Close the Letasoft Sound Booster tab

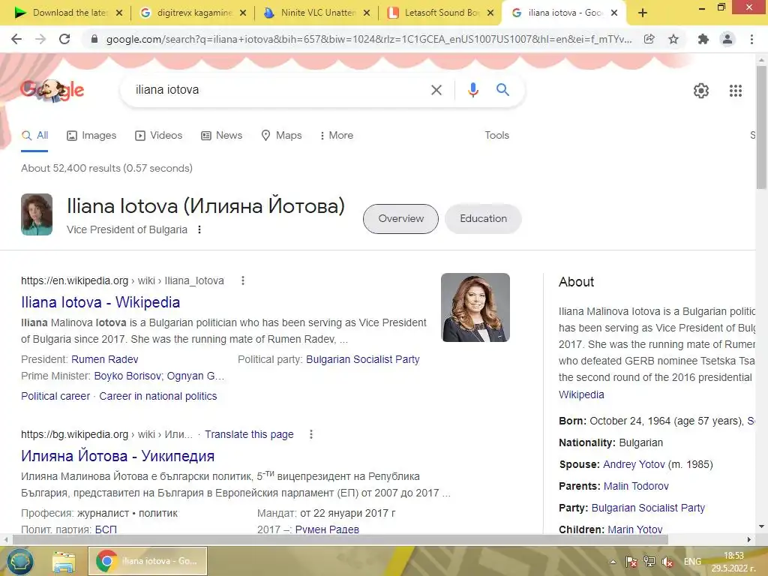click(x=490, y=13)
